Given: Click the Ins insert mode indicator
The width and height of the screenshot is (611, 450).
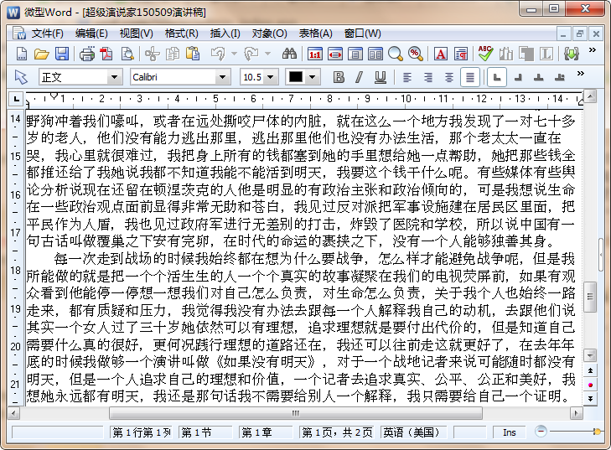Looking at the screenshot, I should pyautogui.click(x=509, y=432).
